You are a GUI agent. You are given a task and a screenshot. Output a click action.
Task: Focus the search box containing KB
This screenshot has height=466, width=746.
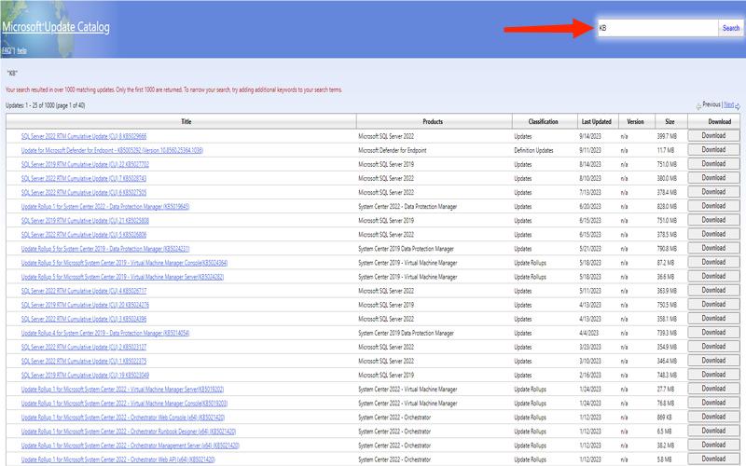tap(657, 28)
